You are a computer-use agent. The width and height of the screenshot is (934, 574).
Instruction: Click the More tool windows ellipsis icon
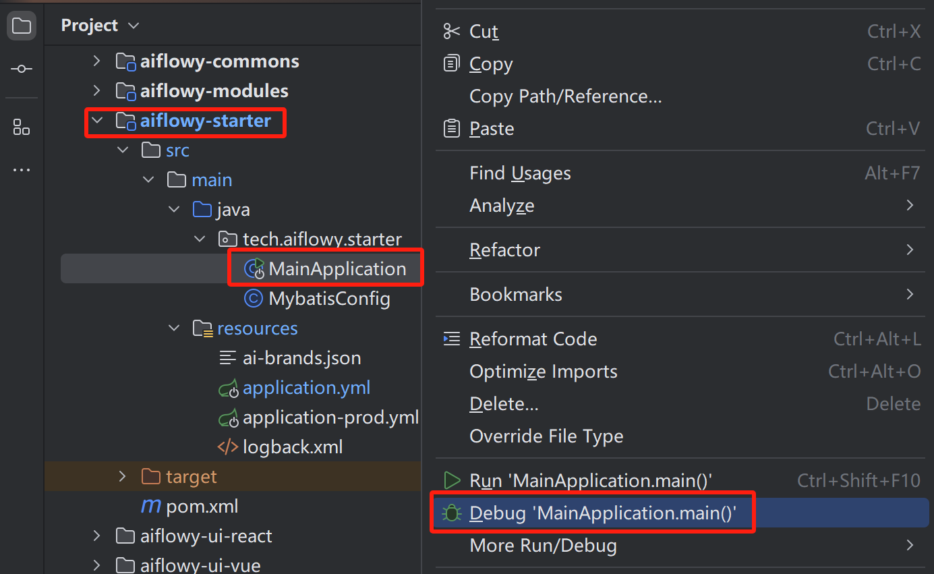22,170
